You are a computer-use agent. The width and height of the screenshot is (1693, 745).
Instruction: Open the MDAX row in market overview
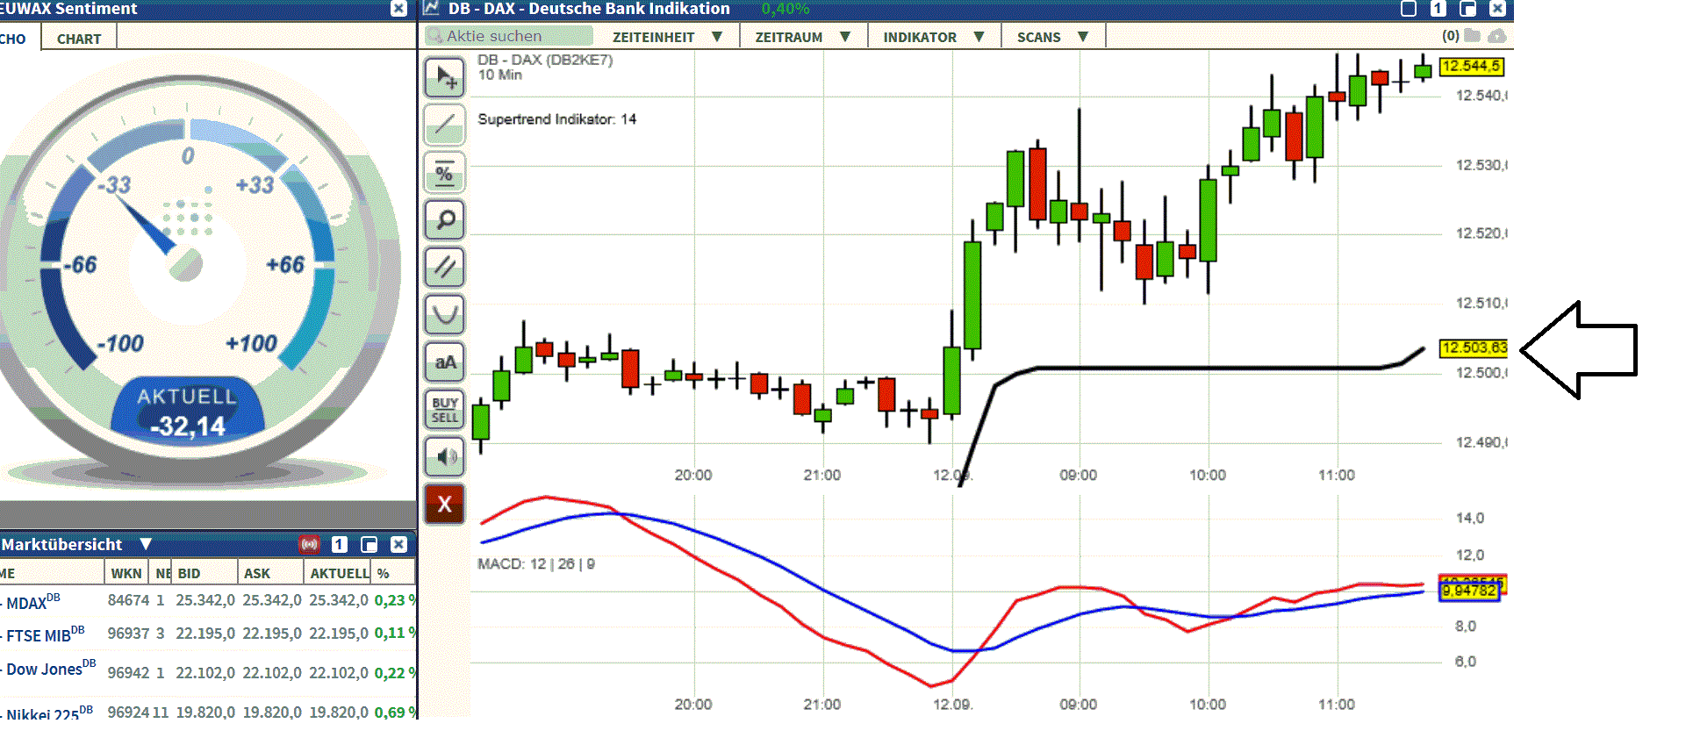208,601
